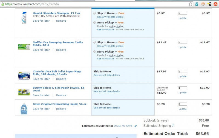See store details for Swiffer pickup
Screen dimensions: 219x138
point(105,59)
